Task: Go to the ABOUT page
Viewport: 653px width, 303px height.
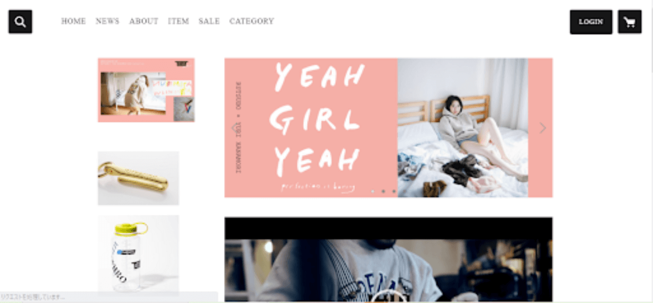Action: pos(144,21)
